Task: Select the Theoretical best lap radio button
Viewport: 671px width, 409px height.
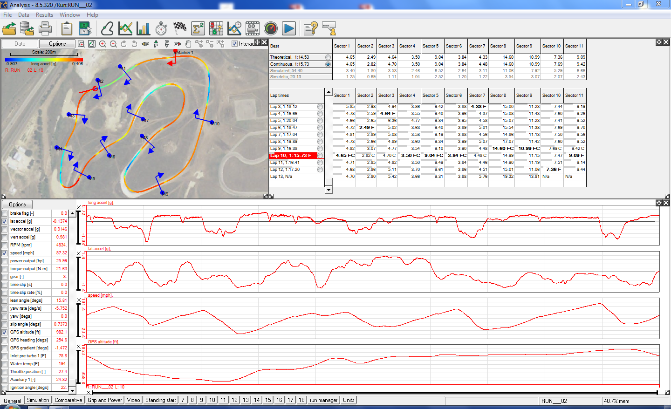Action: 328,57
